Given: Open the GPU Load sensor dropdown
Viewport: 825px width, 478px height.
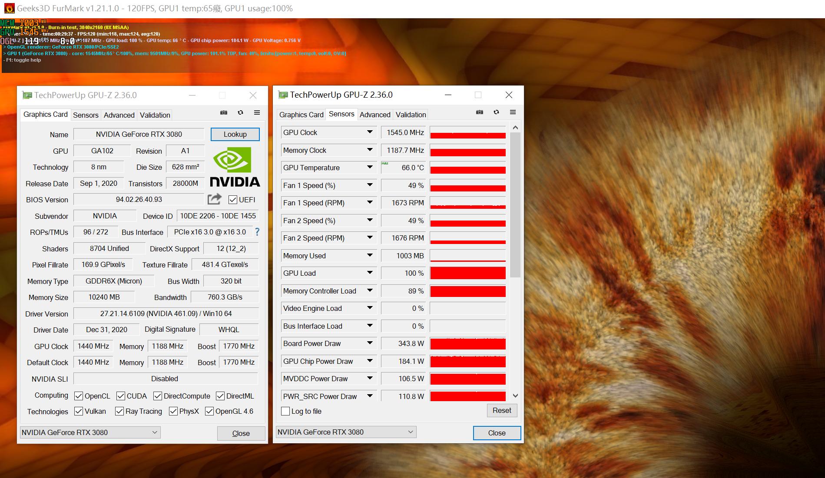Looking at the screenshot, I should click(370, 273).
